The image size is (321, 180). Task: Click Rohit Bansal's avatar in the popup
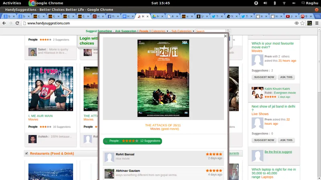tap(109, 157)
